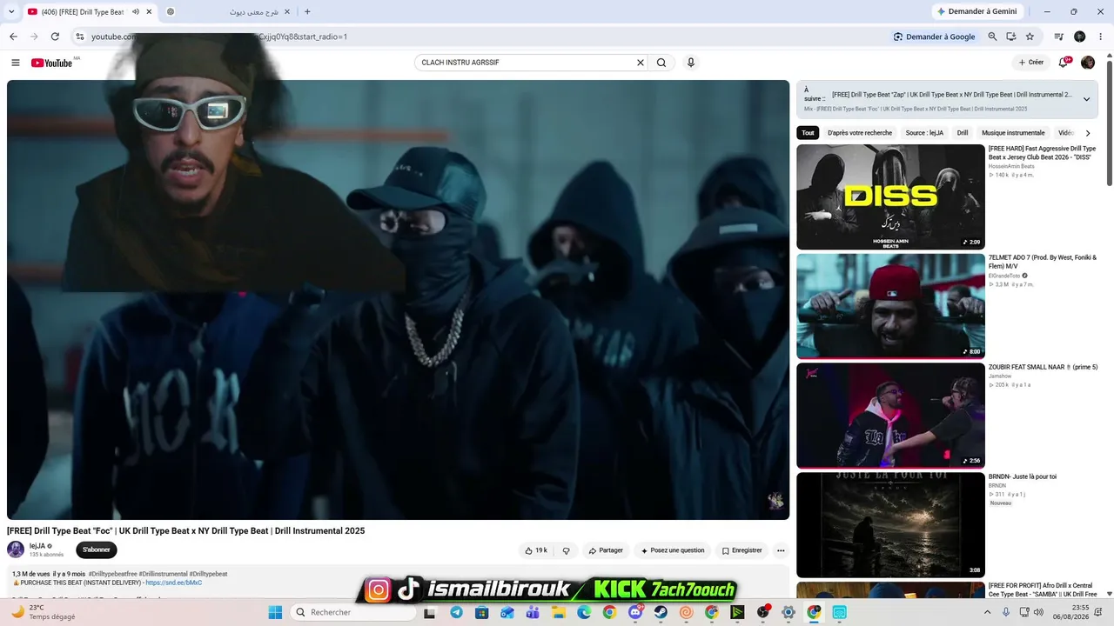The image size is (1114, 626).
Task: Select the D'après votre recherche chip
Action: pos(860,133)
